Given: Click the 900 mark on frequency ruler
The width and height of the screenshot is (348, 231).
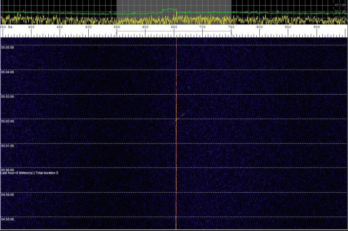Looking at the screenshot, I should [x=317, y=27].
